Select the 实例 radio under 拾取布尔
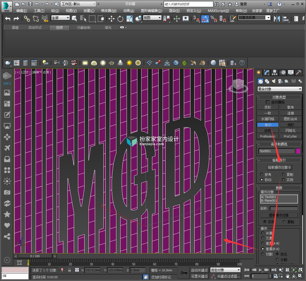 tap(283, 180)
